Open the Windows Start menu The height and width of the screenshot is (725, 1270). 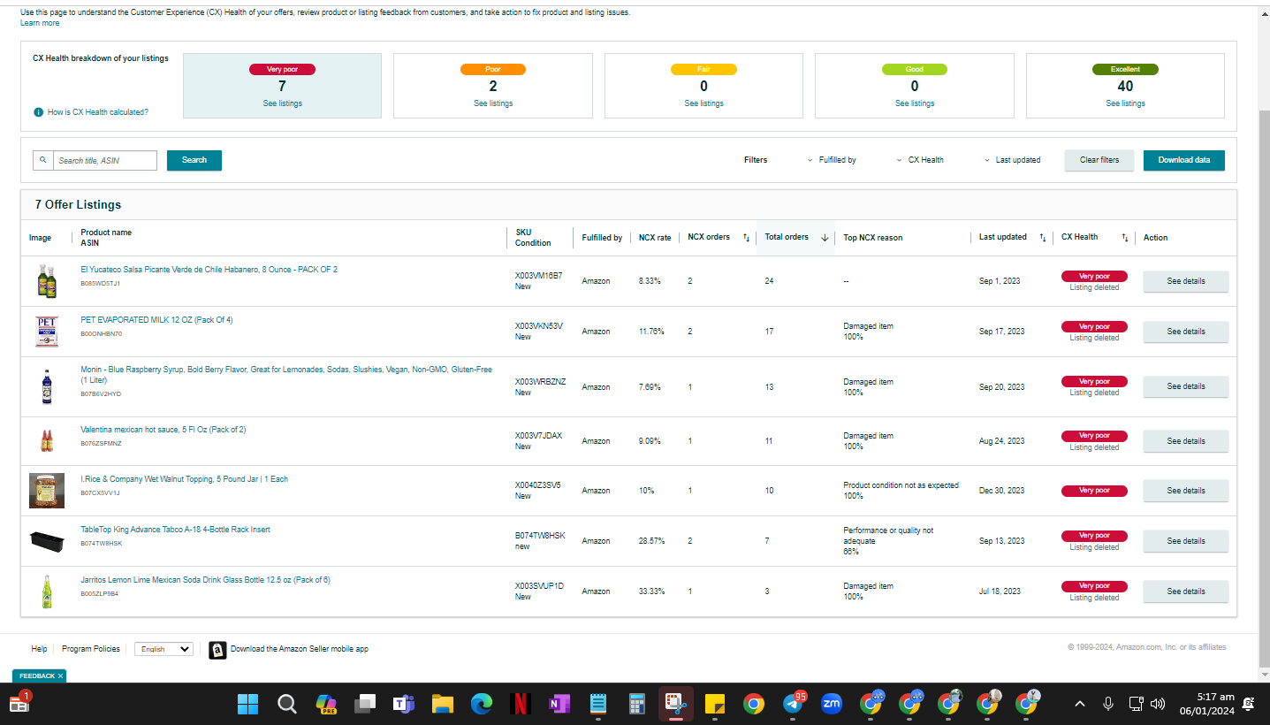[x=248, y=704]
